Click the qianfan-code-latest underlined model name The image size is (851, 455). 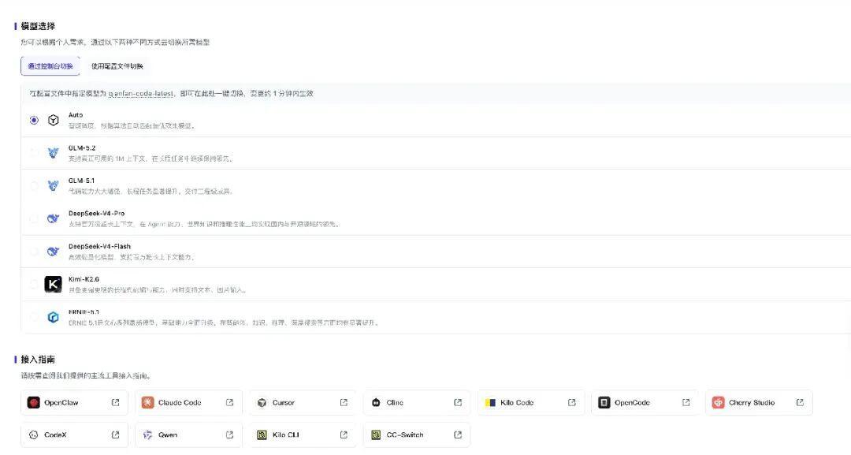(140, 93)
